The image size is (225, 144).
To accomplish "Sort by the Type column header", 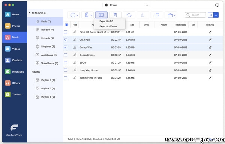I will [75, 25].
